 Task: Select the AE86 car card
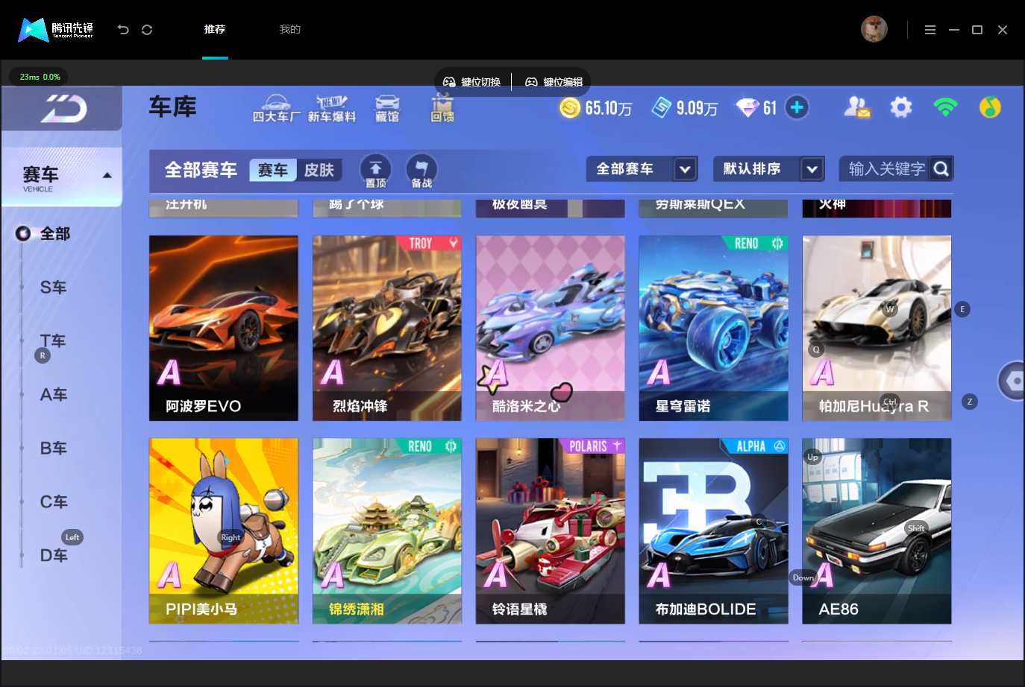point(877,531)
